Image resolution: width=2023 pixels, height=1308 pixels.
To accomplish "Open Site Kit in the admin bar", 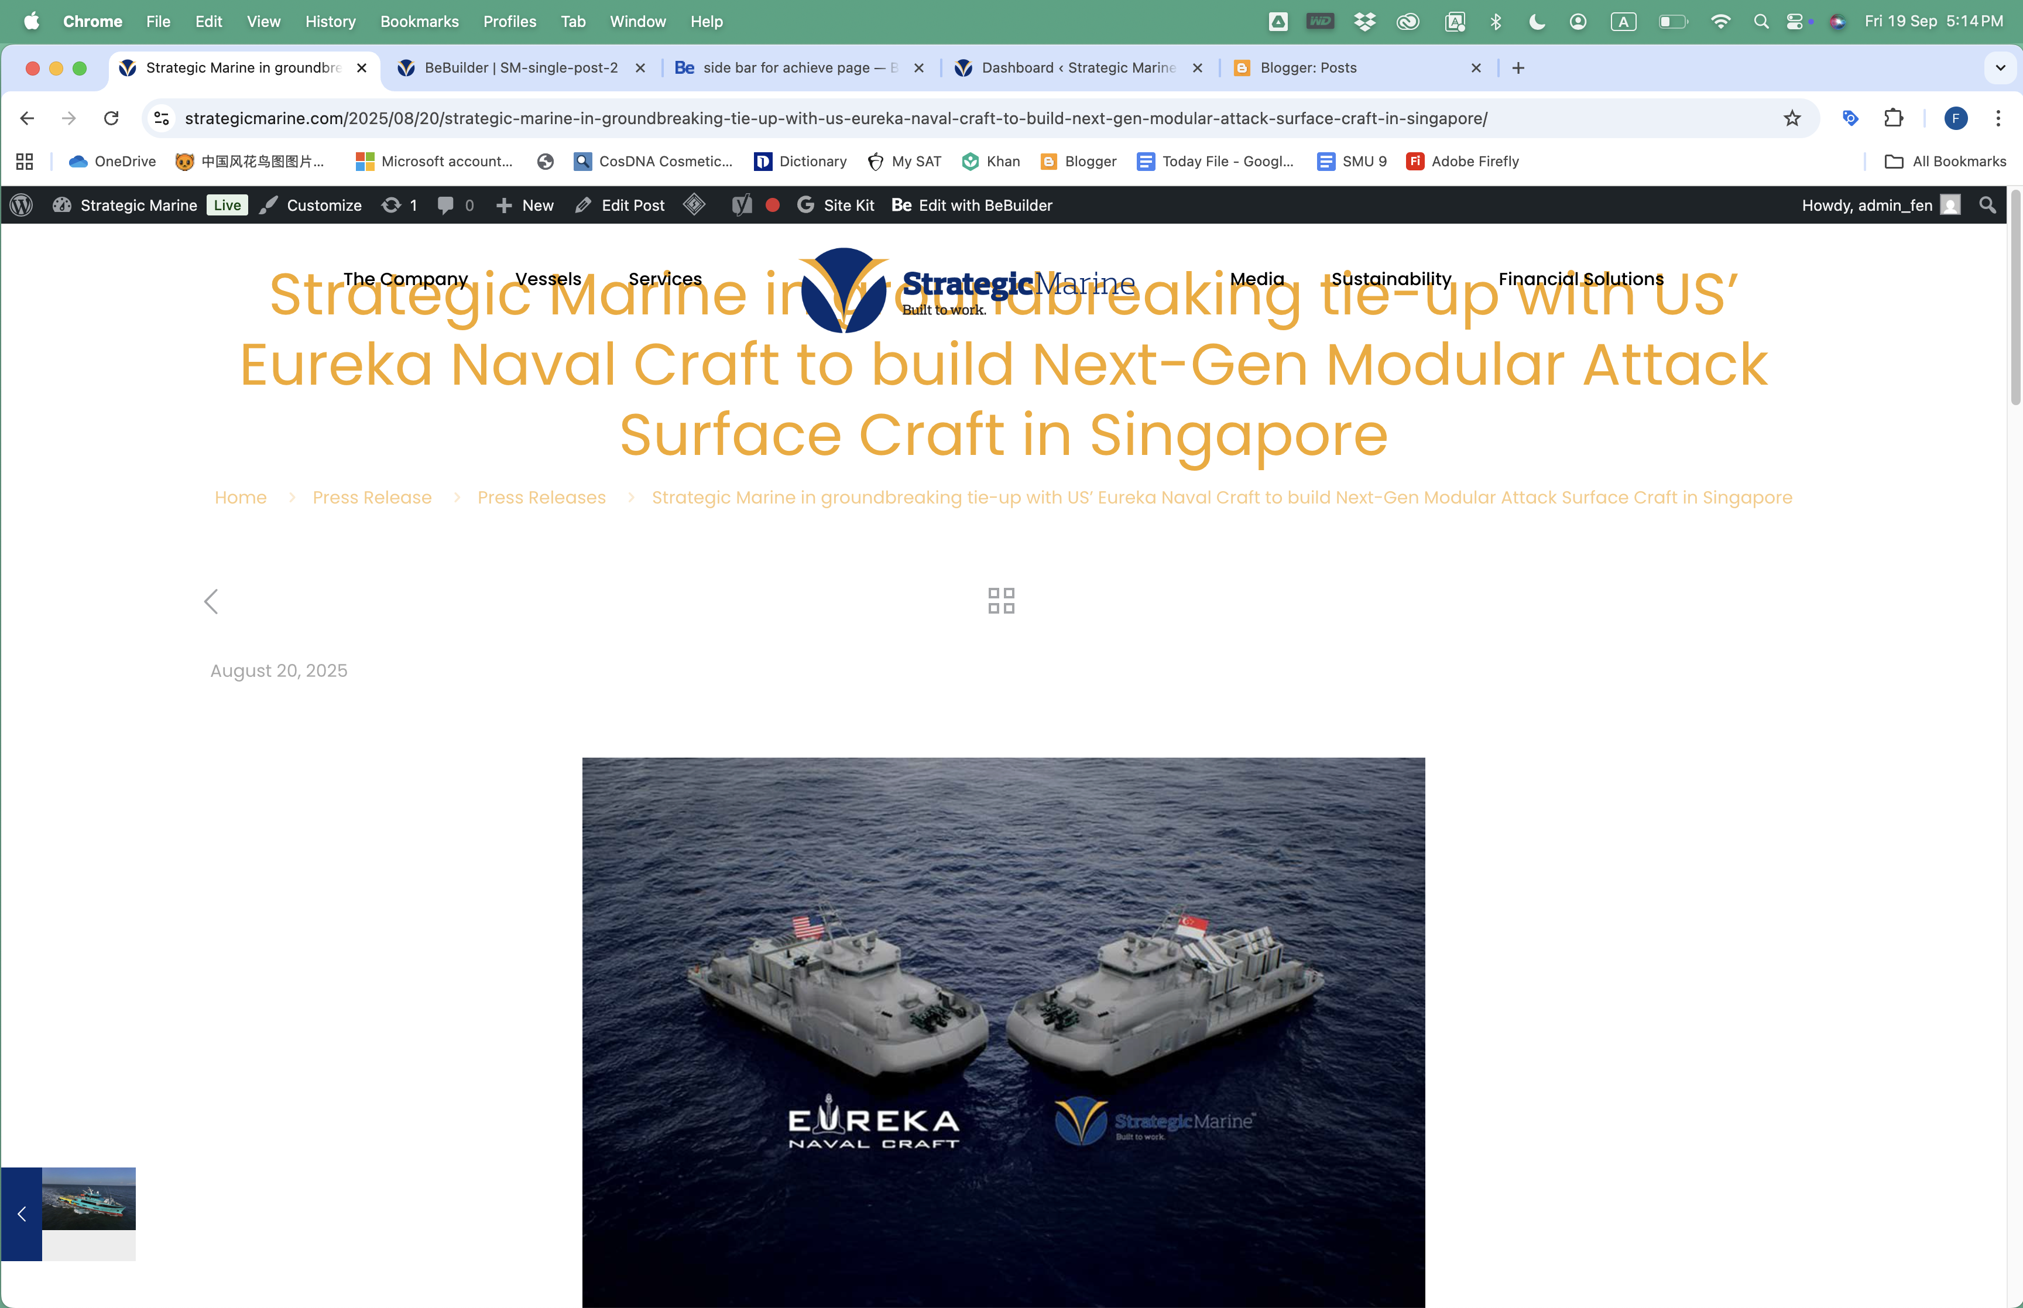I will pyautogui.click(x=835, y=205).
